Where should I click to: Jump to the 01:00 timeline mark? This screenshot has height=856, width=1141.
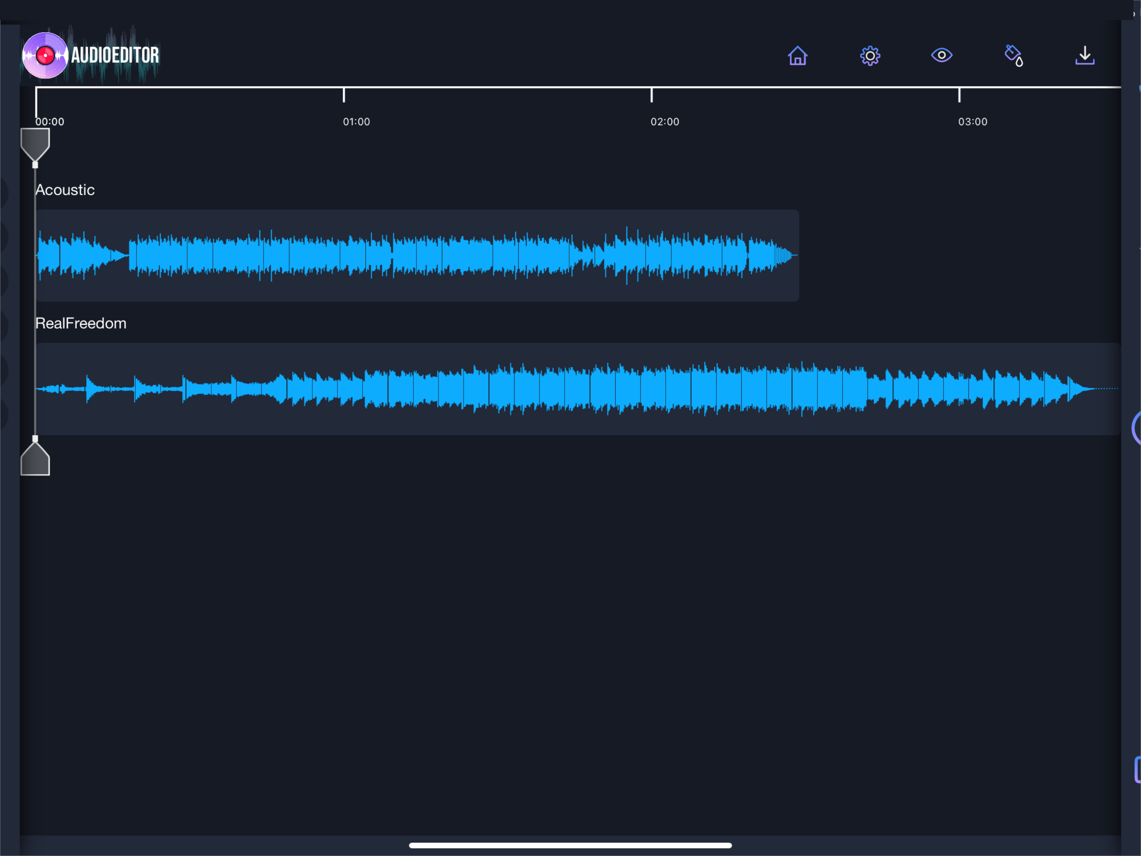[x=356, y=122]
